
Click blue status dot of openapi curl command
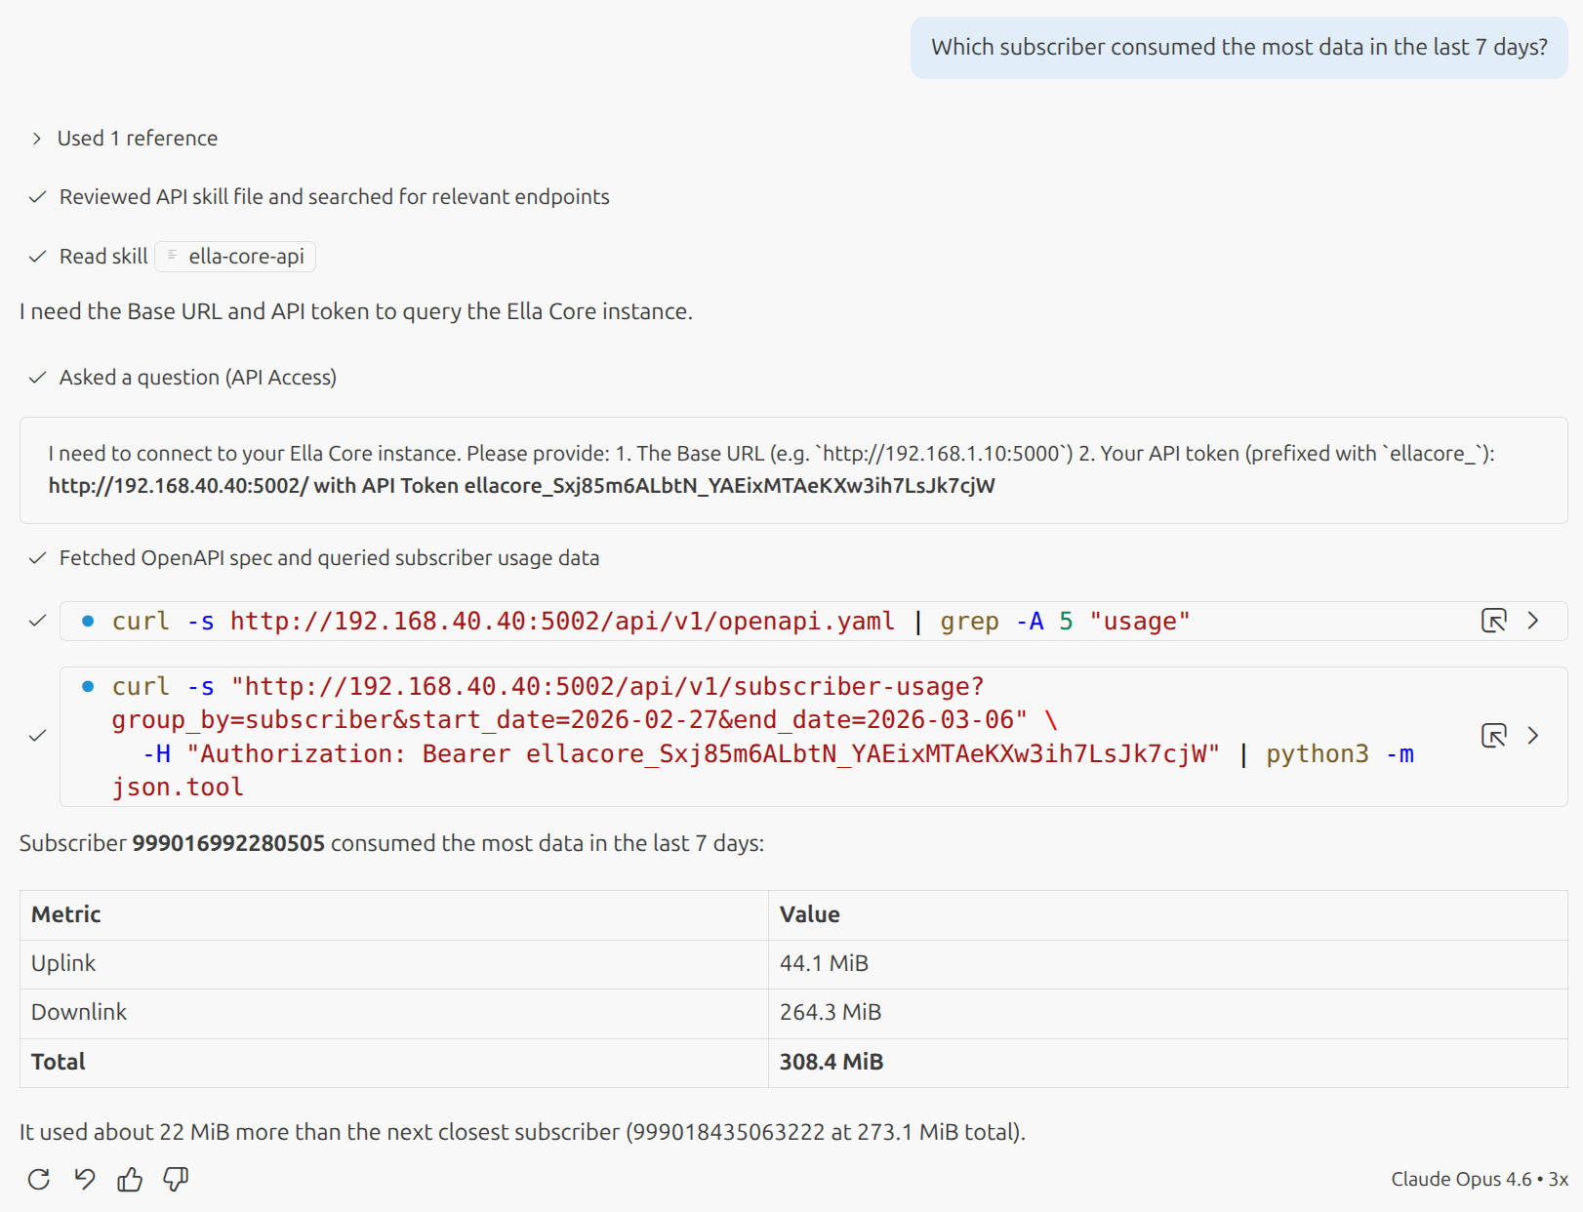[88, 621]
